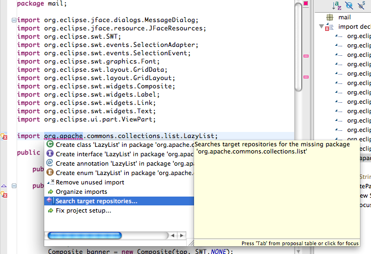Click green arrow icon beside Organize imports
This screenshot has height=254, width=371.
tap(50, 192)
